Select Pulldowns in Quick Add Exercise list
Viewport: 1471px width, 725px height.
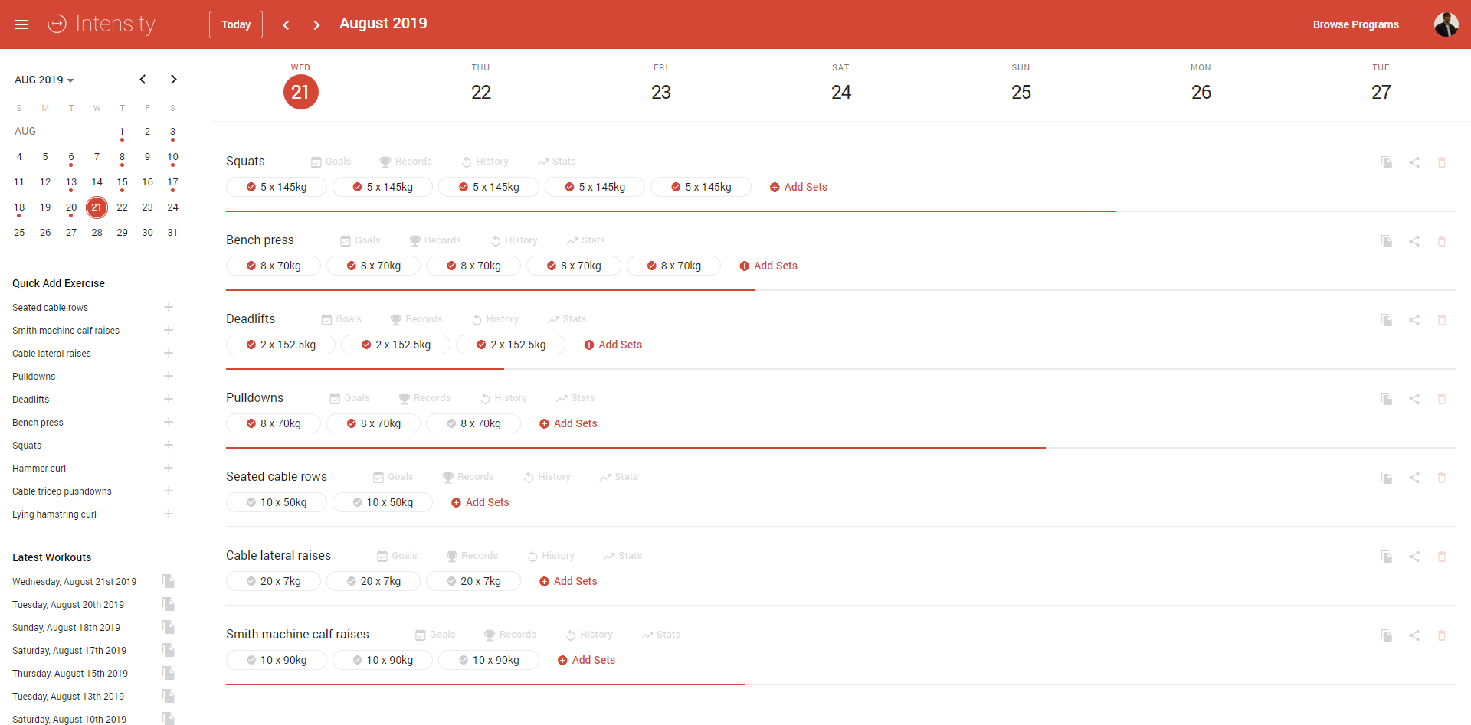pos(34,377)
